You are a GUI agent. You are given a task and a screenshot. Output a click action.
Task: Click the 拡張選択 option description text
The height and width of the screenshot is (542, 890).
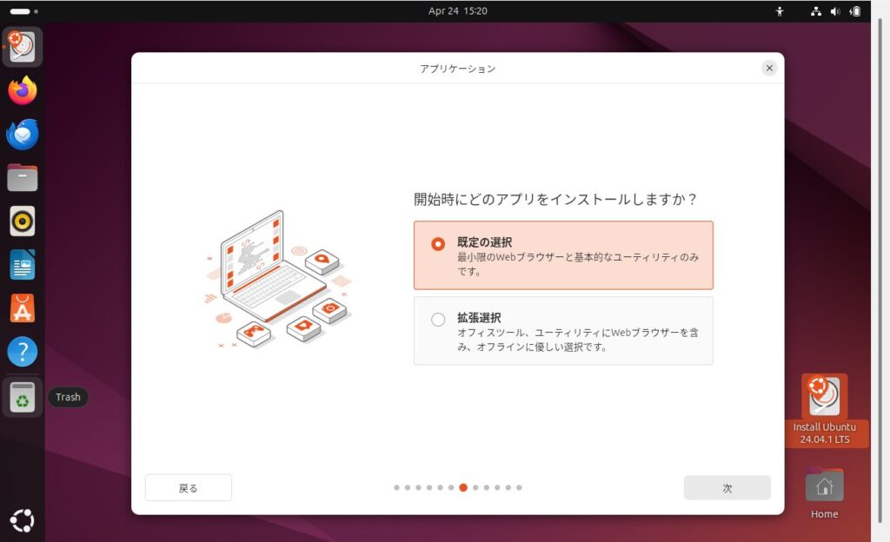point(578,340)
